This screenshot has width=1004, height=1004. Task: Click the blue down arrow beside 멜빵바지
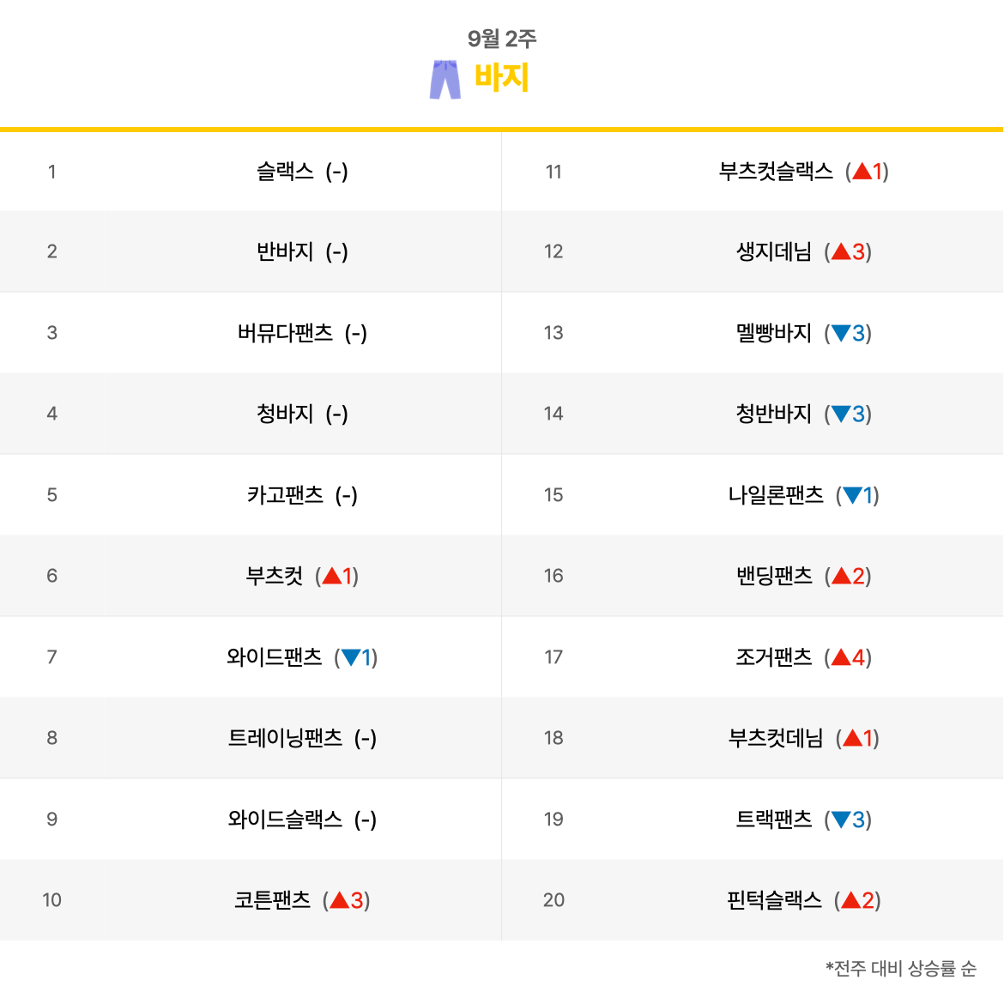click(841, 333)
